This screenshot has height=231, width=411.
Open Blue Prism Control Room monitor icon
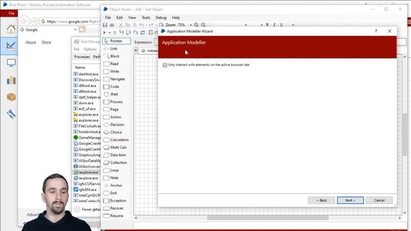coord(11,63)
